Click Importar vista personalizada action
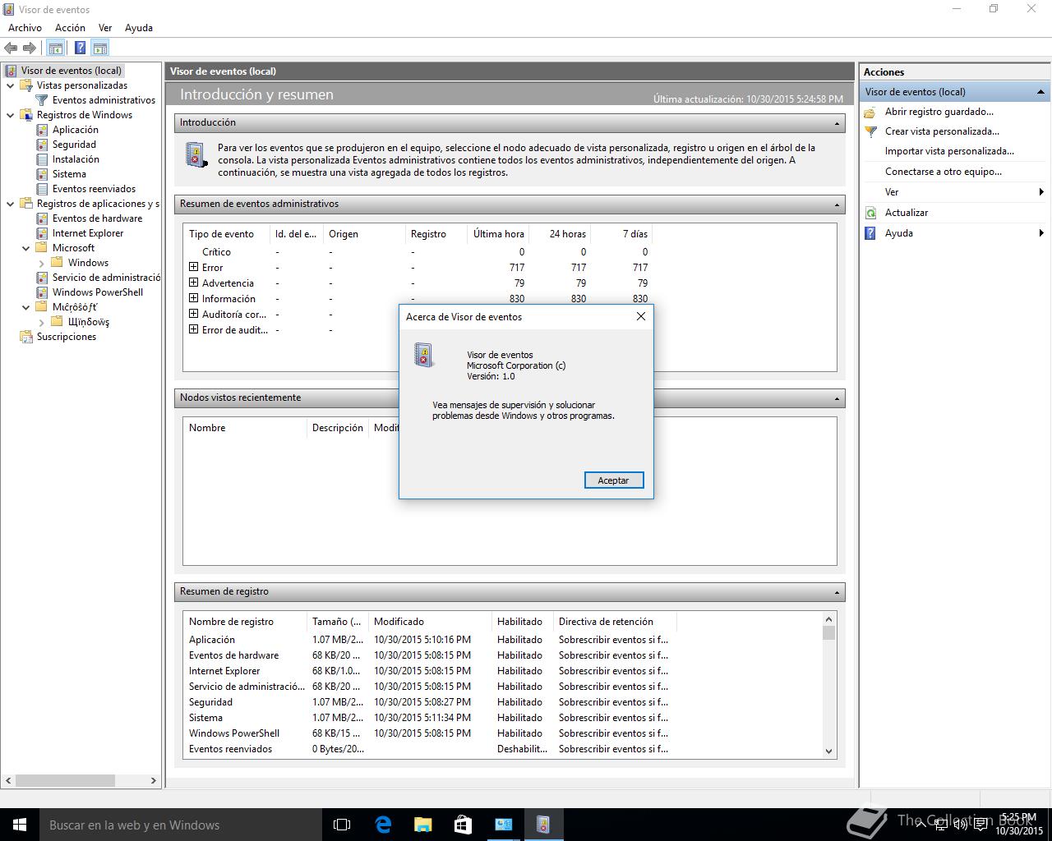Screen dimensions: 1052x841 click(949, 151)
